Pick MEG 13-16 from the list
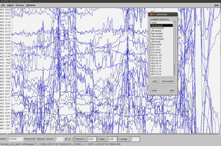This screenshot has width=221, height=146. pyautogui.click(x=155, y=66)
